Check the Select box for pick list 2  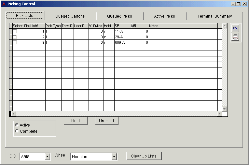click(15, 37)
